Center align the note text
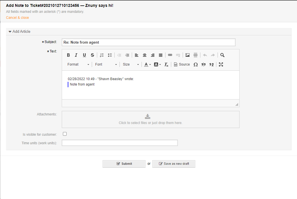The image size is (297, 199). click(145, 55)
